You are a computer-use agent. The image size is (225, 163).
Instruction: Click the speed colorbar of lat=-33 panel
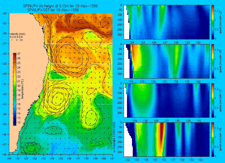[x=213, y=139]
